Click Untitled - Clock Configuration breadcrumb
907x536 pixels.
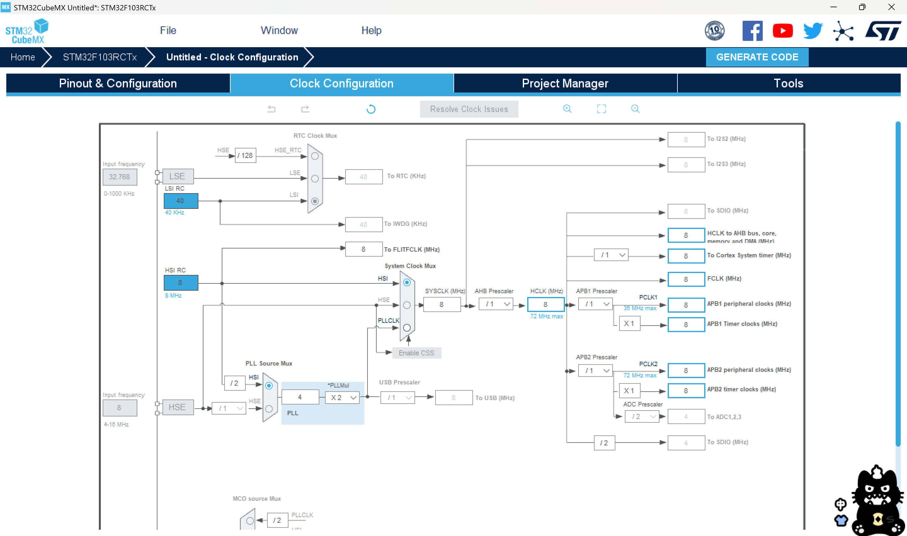tap(232, 57)
